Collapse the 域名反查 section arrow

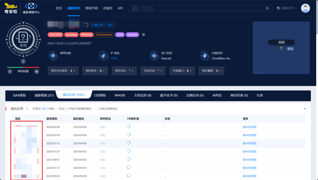305,109
